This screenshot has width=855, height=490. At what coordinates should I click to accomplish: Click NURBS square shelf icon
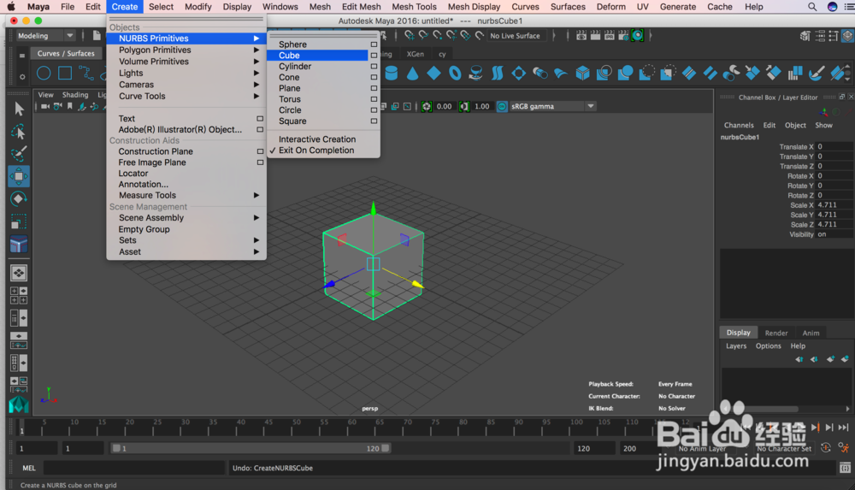pyautogui.click(x=65, y=74)
